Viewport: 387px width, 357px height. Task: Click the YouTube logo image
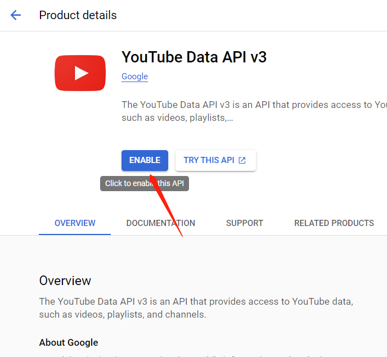(x=80, y=73)
